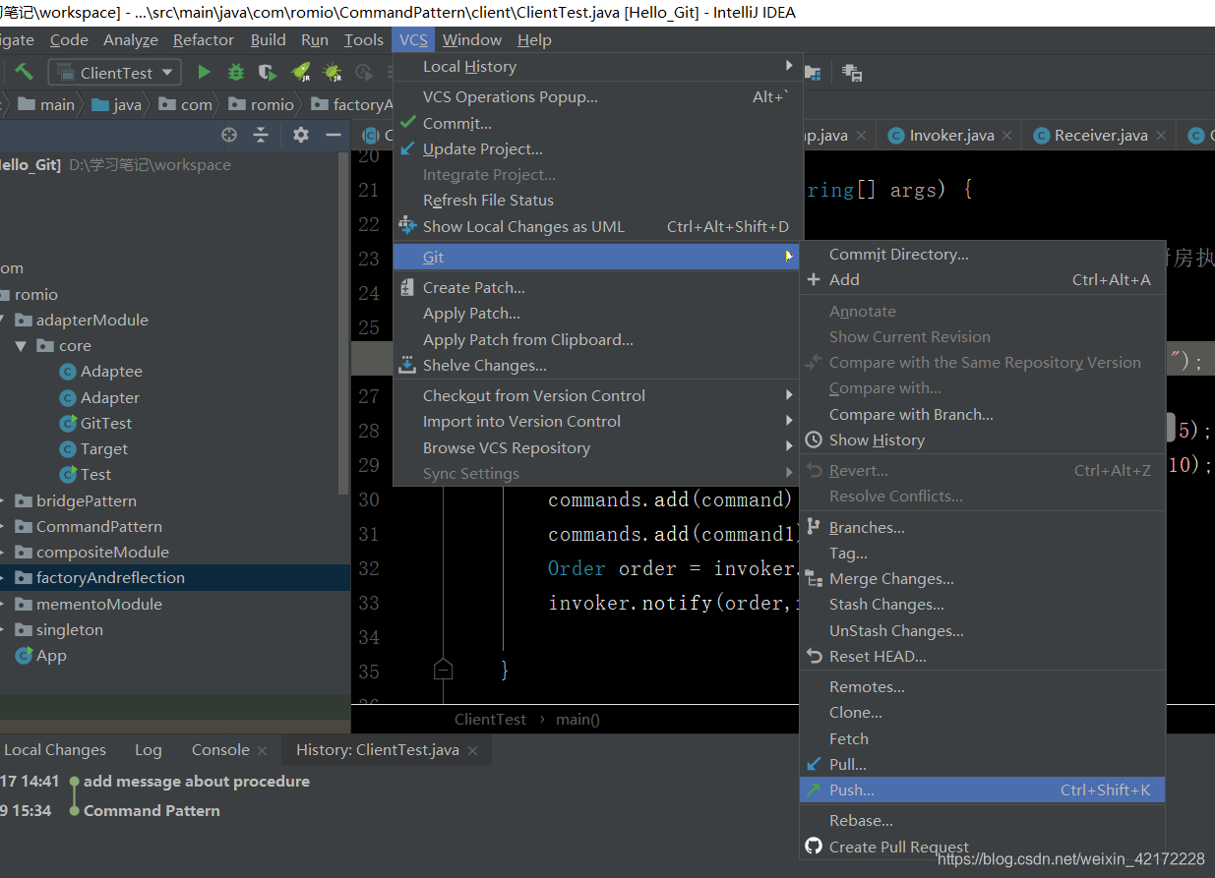Run with Coverage shield icon
This screenshot has height=878, width=1215.
click(x=267, y=72)
